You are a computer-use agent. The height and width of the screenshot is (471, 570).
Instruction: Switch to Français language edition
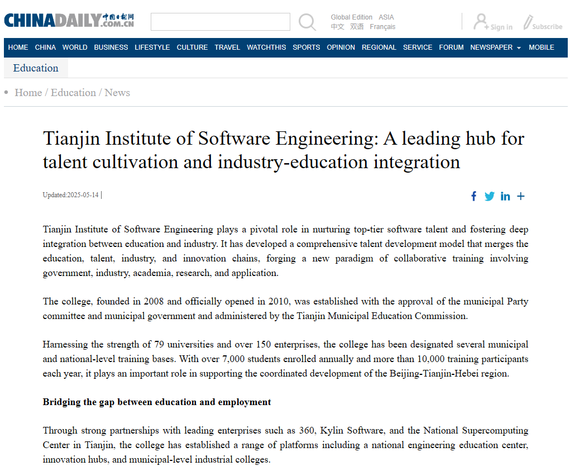(x=382, y=27)
